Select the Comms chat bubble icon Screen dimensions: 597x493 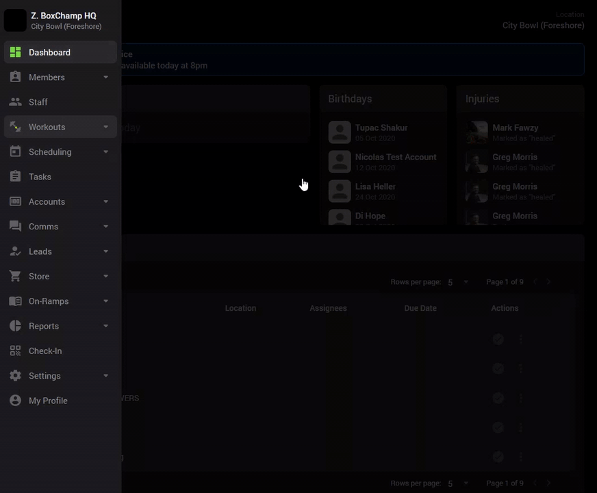tap(15, 226)
